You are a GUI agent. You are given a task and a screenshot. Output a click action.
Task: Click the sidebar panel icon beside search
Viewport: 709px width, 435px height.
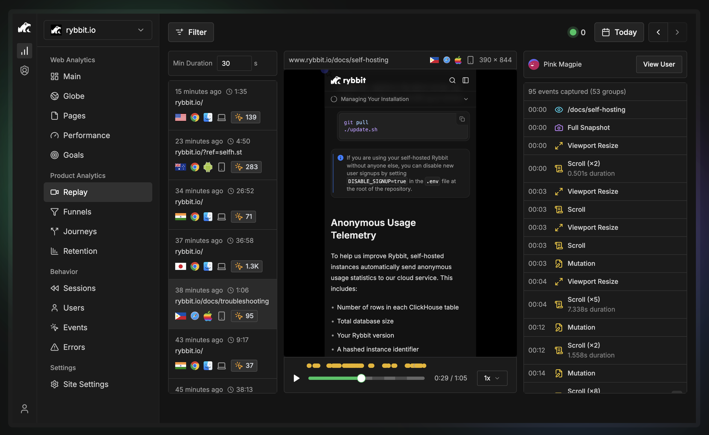click(465, 80)
